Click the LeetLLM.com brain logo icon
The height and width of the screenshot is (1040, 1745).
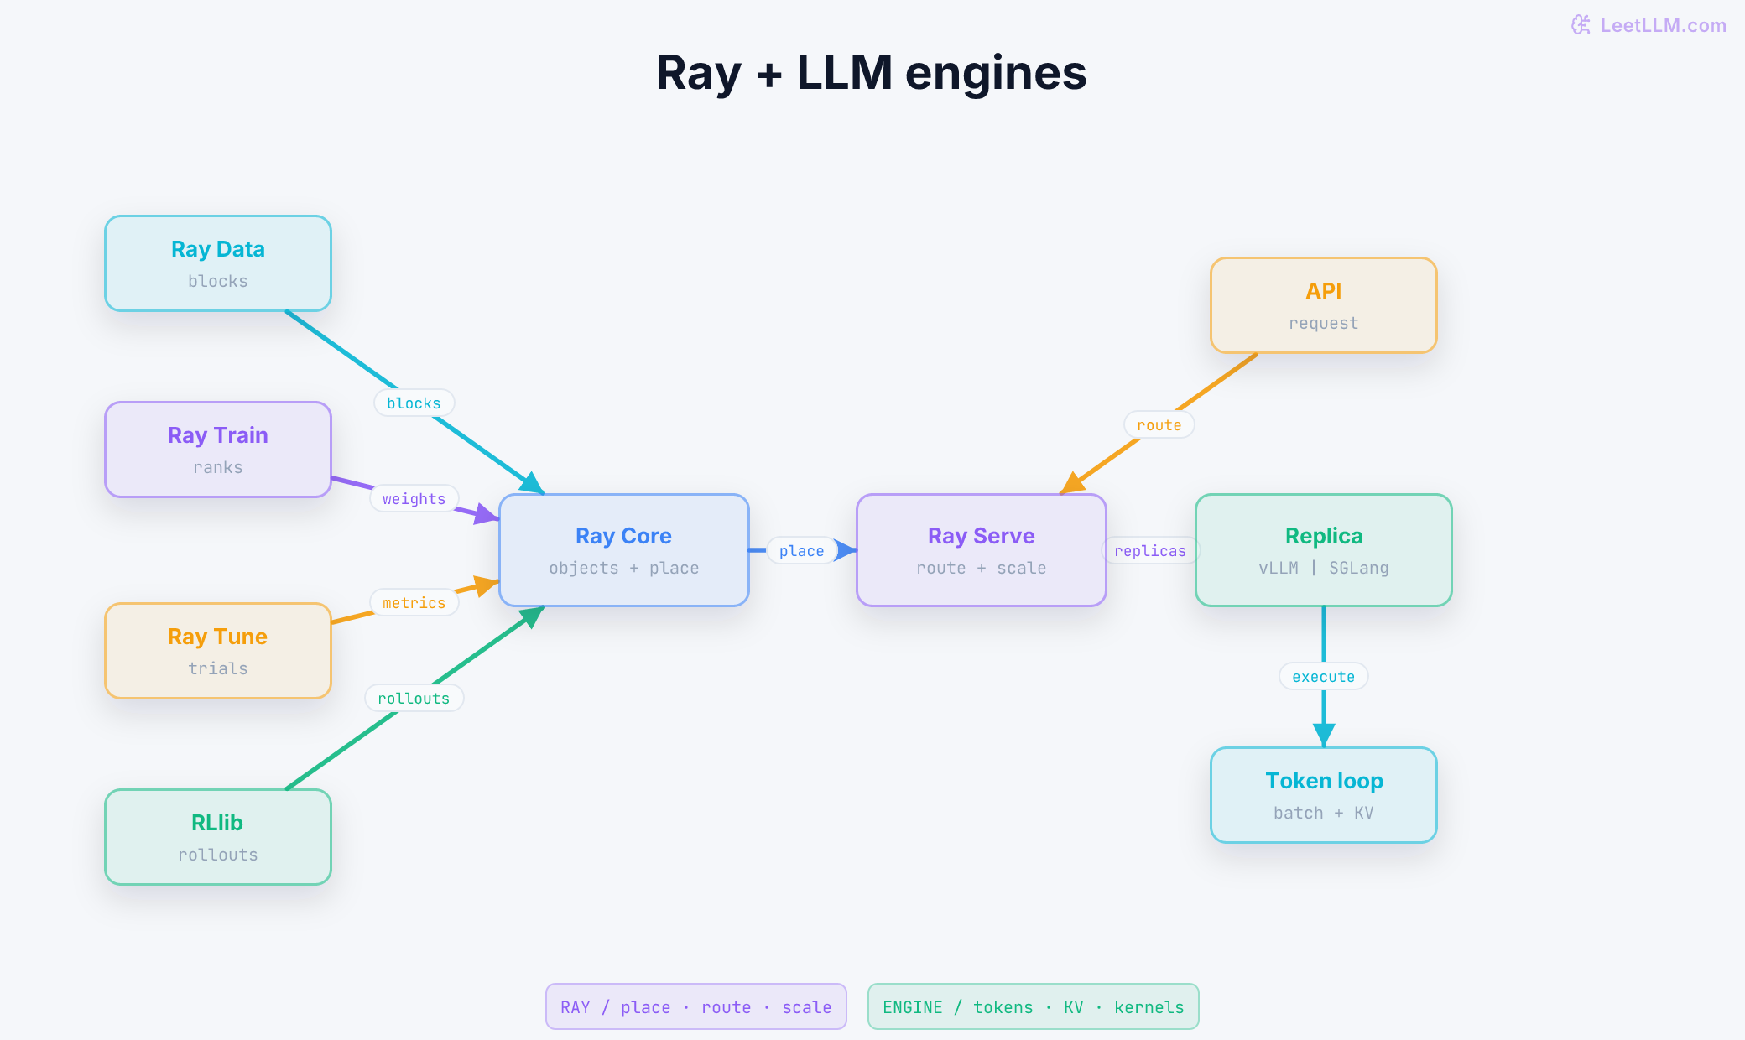[x=1581, y=25]
